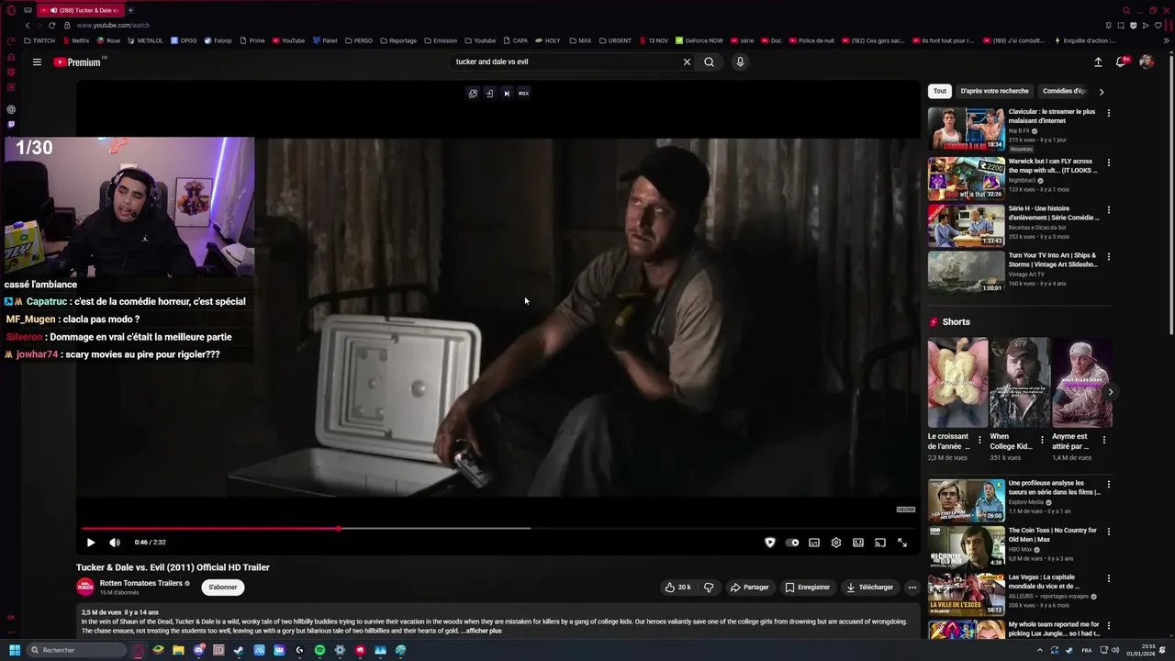
Task: Go to YouTube Premium home logo
Action: click(77, 62)
